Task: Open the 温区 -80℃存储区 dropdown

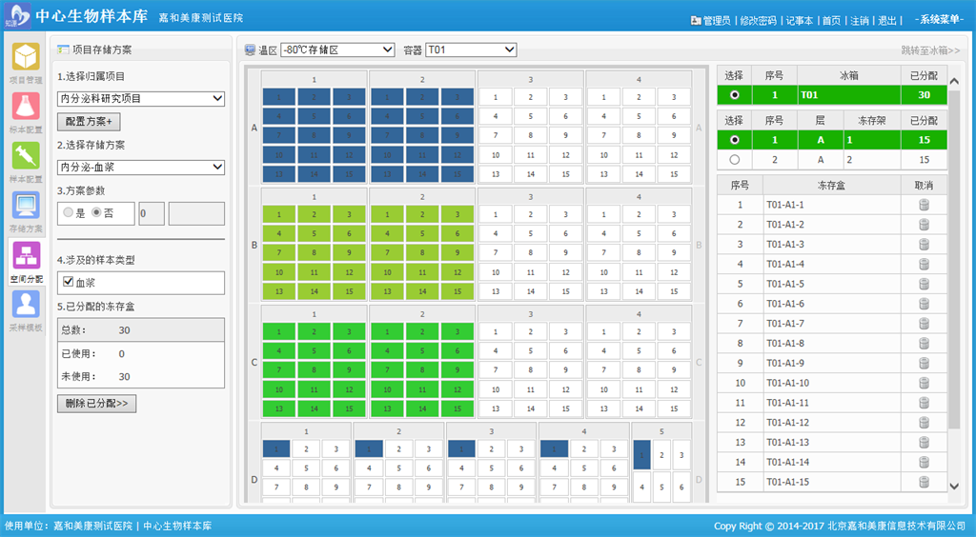Action: coord(337,50)
